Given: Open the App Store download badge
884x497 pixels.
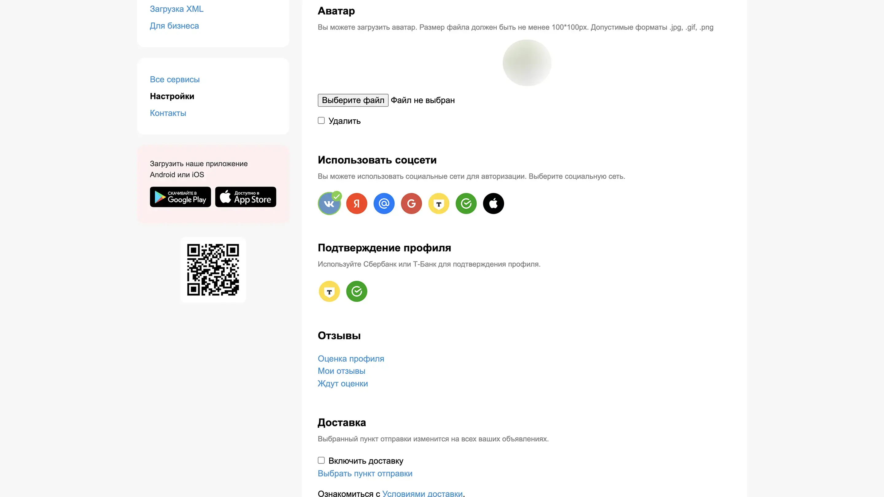Looking at the screenshot, I should pos(246,197).
